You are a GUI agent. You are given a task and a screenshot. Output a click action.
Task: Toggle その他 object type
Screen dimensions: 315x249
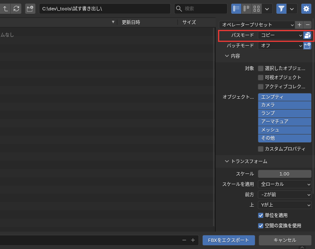(x=285, y=138)
